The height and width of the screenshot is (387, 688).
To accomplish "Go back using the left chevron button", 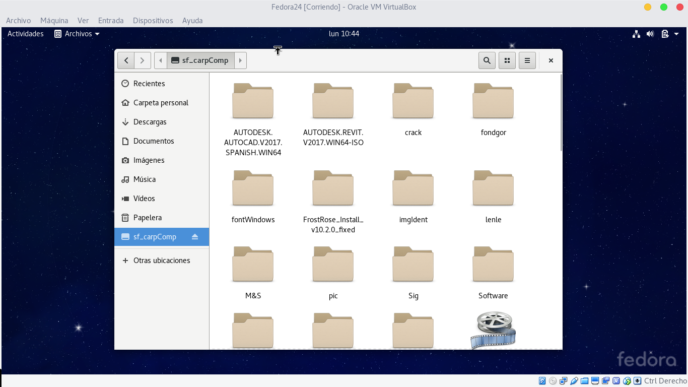I will pyautogui.click(x=126, y=60).
